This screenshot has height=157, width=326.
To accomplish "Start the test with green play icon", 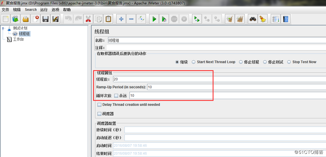I will (154, 19).
